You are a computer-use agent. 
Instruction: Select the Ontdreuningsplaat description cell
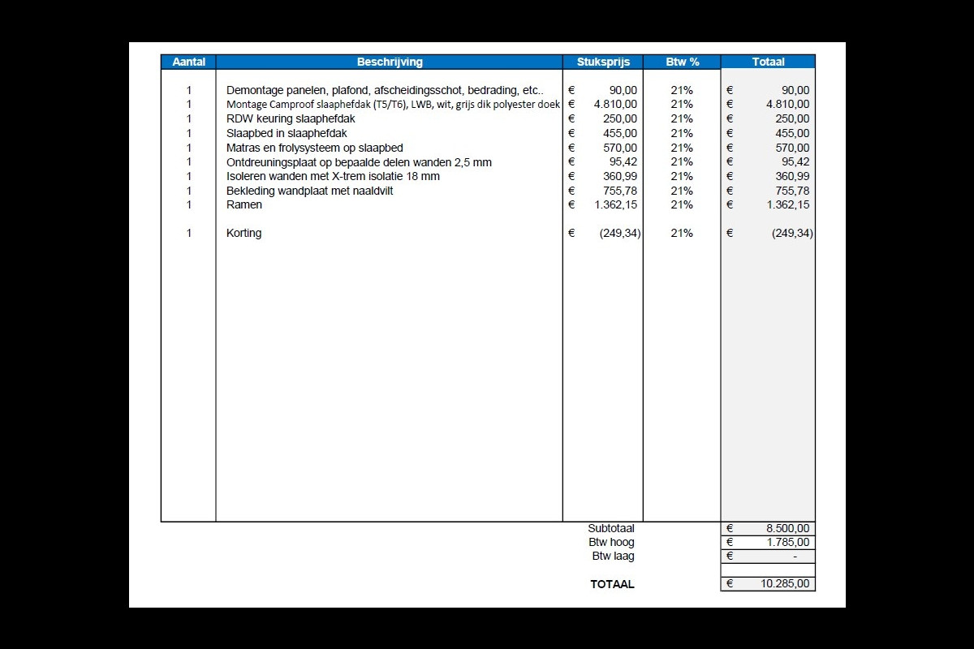pyautogui.click(x=359, y=162)
